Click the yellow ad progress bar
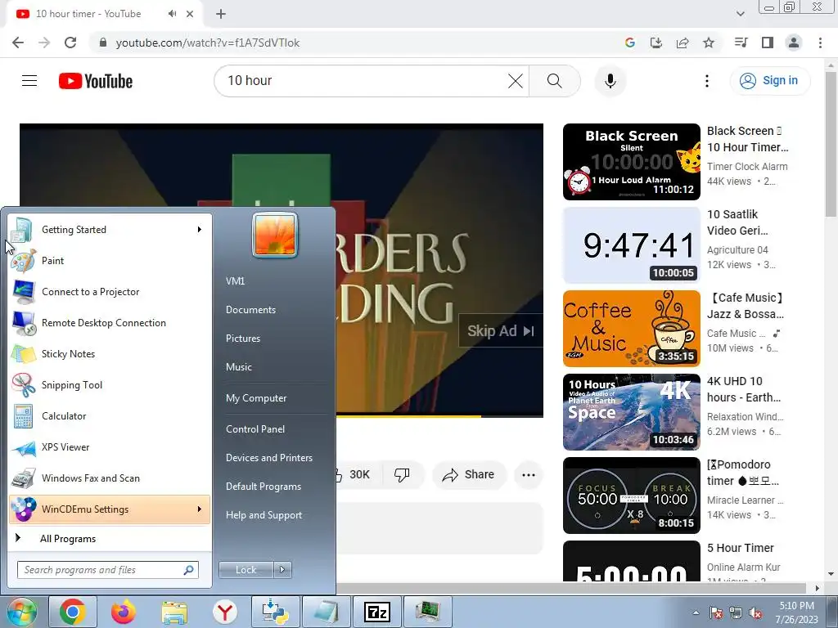The height and width of the screenshot is (628, 838). (x=409, y=416)
